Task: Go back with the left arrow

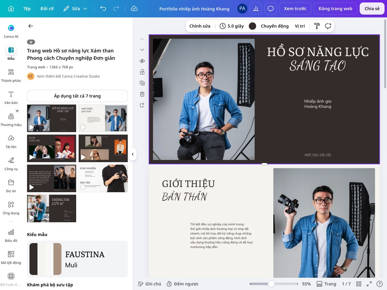Action: tap(31, 26)
